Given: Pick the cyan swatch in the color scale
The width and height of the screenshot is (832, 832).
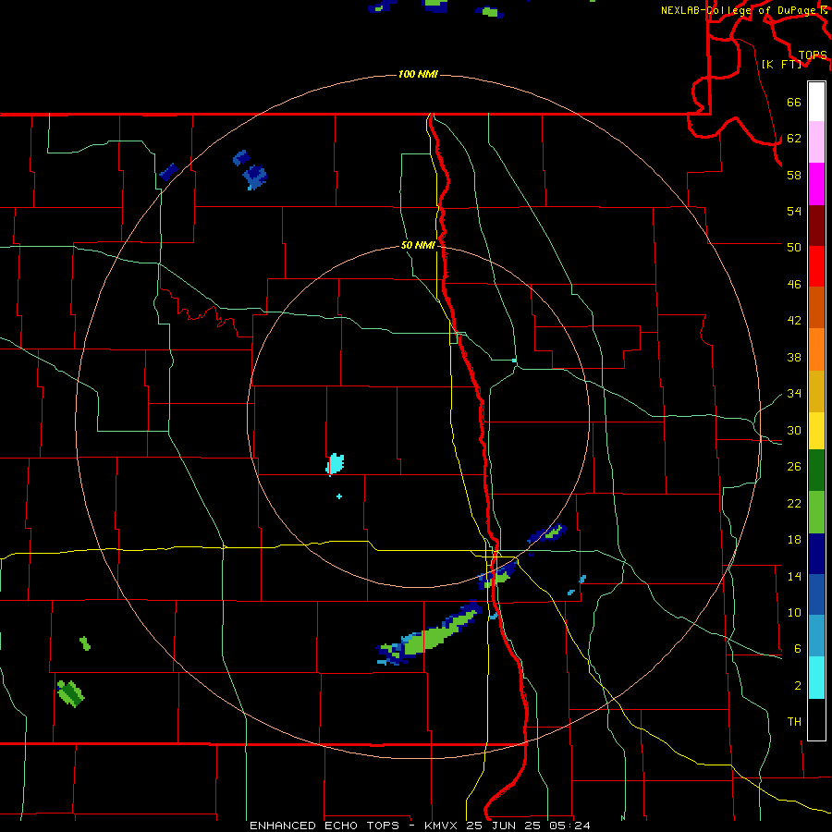Looking at the screenshot, I should point(816,678).
